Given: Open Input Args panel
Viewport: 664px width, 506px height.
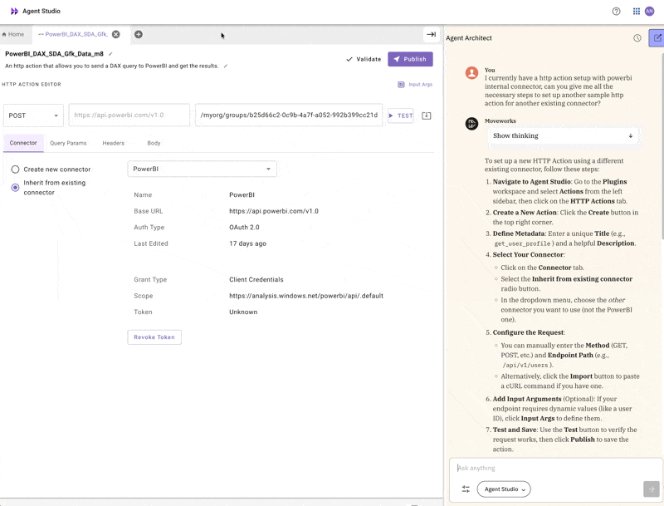Looking at the screenshot, I should coord(415,85).
